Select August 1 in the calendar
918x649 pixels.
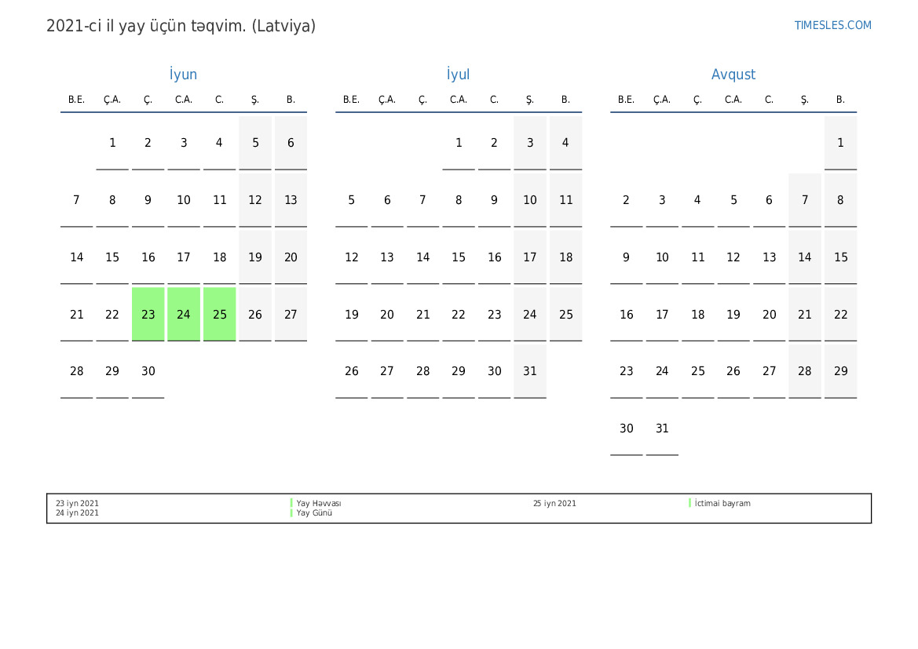pos(840,143)
